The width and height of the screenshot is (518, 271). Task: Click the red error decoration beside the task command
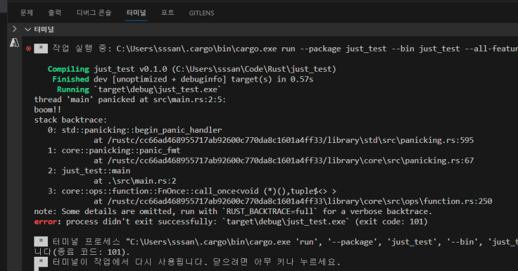click(27, 49)
